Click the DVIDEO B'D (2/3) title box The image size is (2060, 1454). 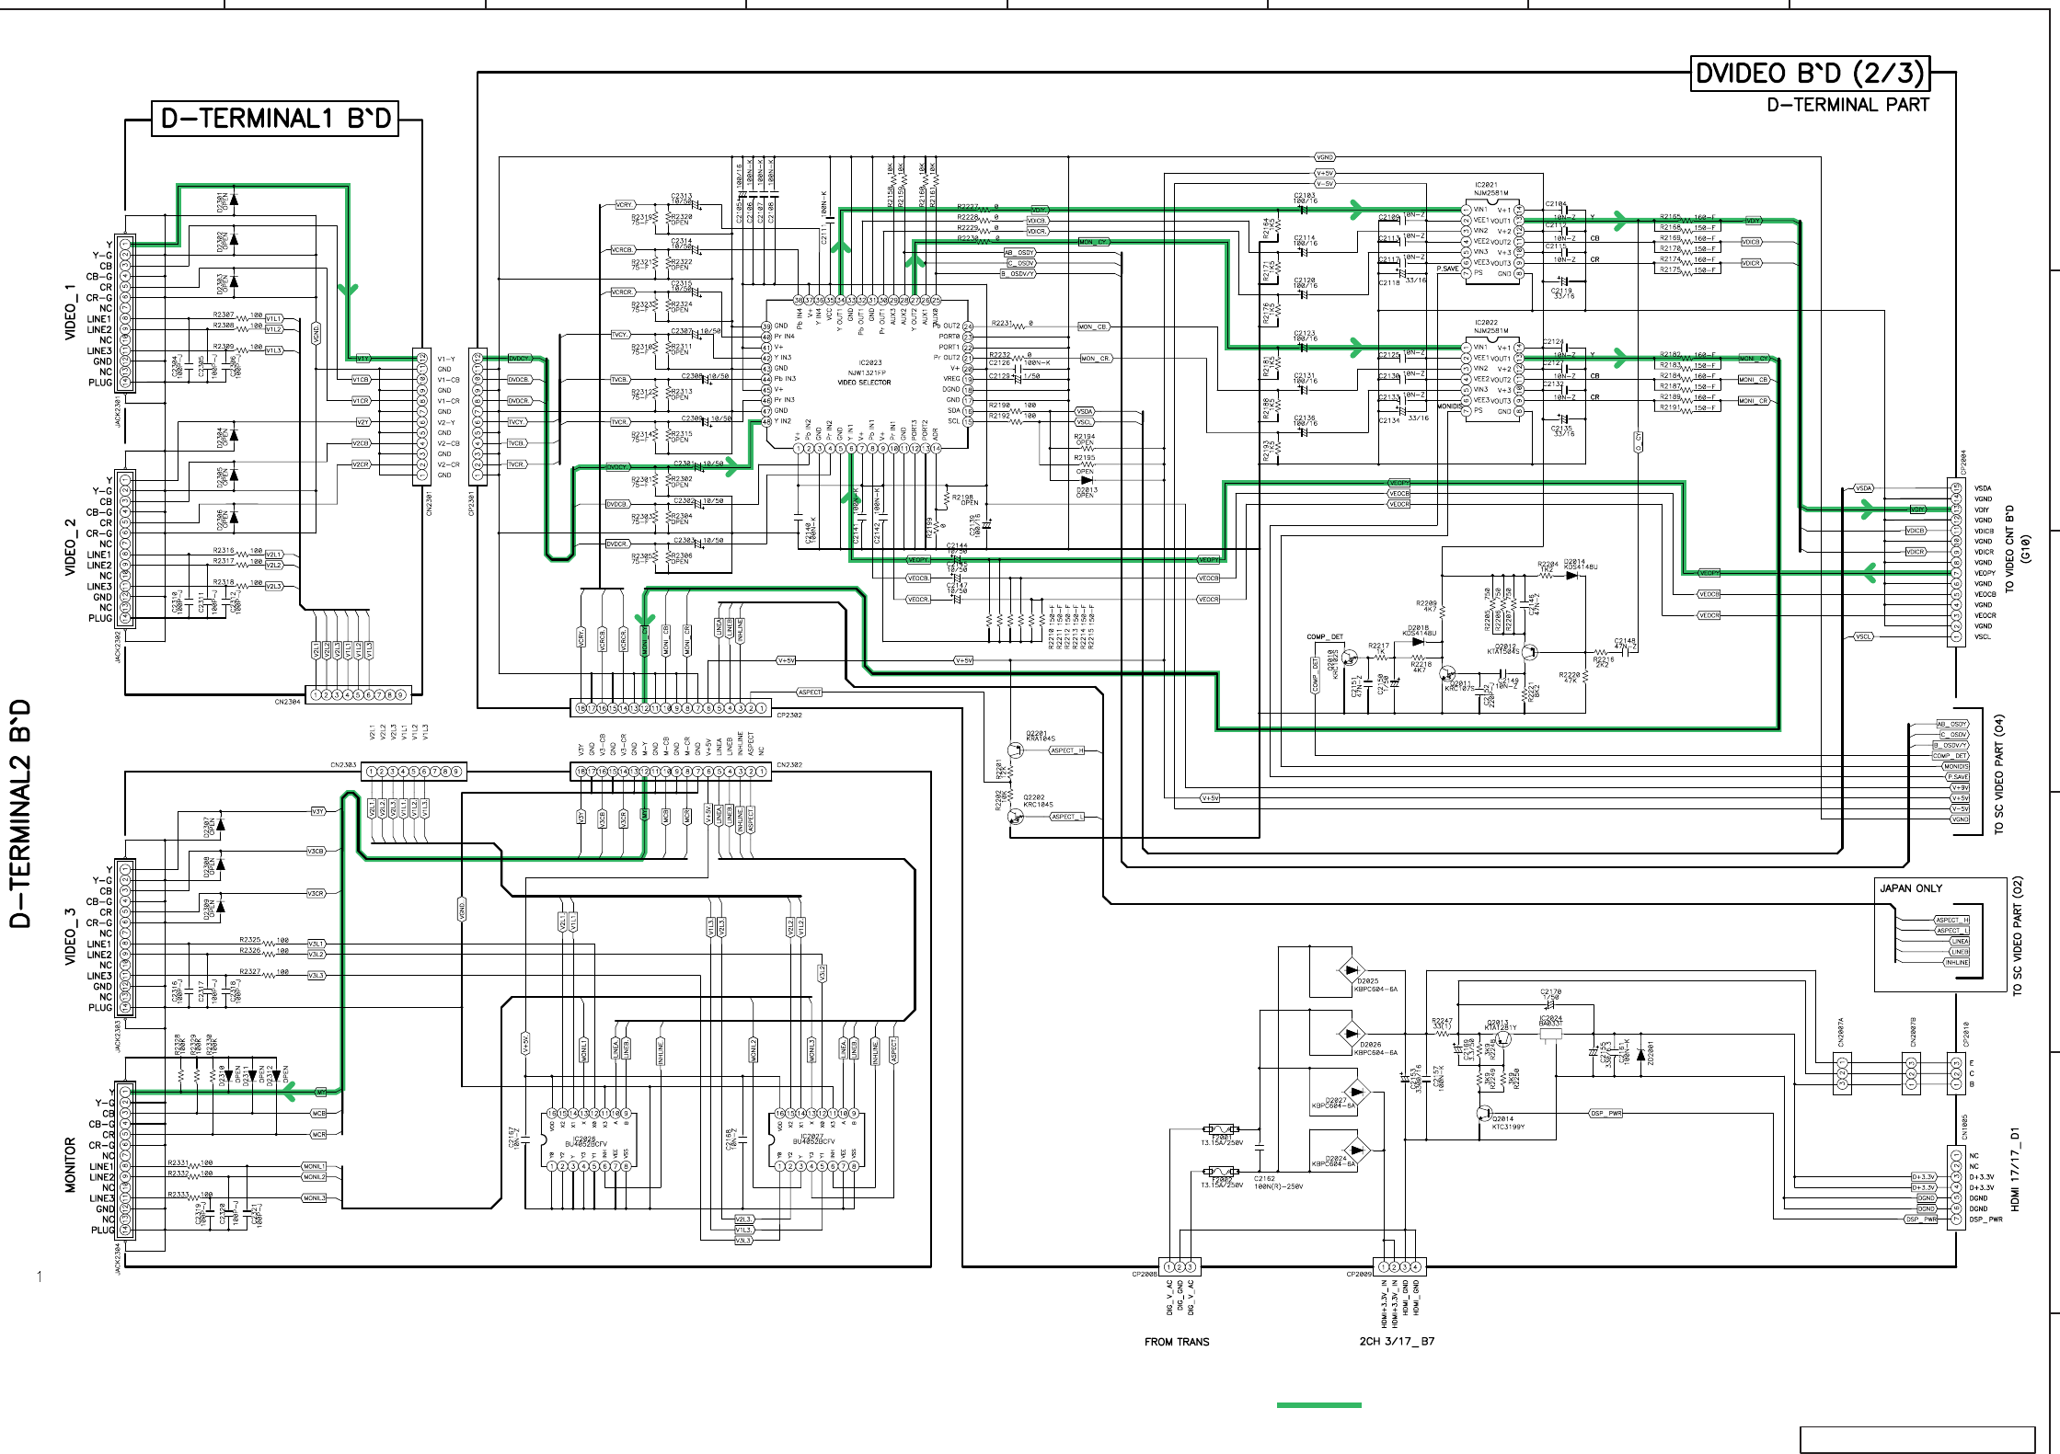click(1809, 74)
